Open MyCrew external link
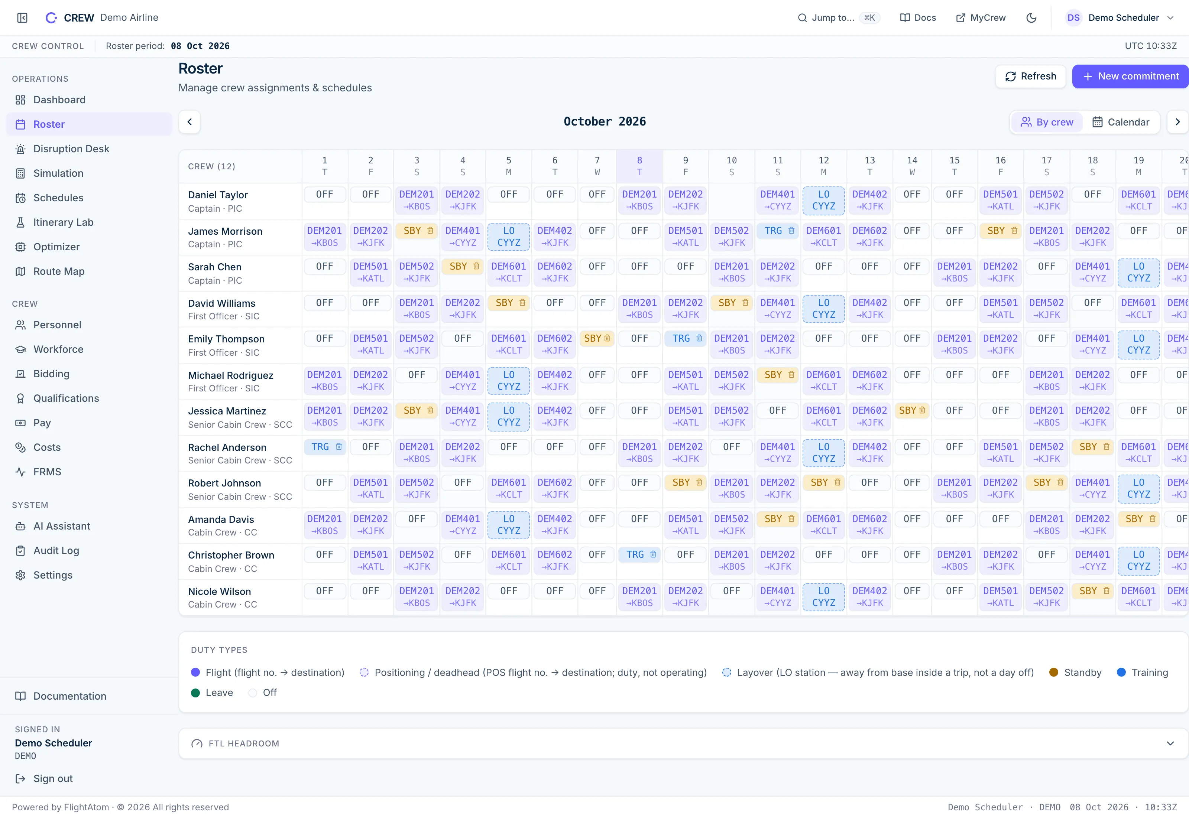Image resolution: width=1189 pixels, height=817 pixels. tap(981, 18)
